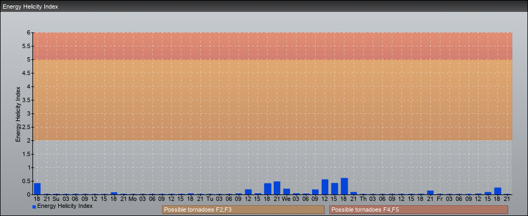Image resolution: width=528 pixels, height=216 pixels.
Task: Select the Possible tornadoes F4,F5 legend box
Action: [418, 210]
